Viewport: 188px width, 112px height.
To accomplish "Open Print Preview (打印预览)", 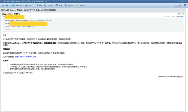I will [x=69, y=5].
